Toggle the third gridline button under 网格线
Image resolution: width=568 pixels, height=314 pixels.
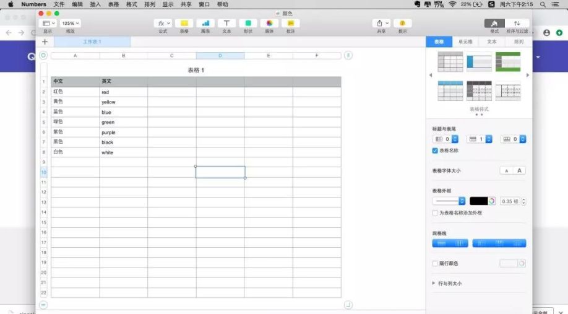coord(481,243)
